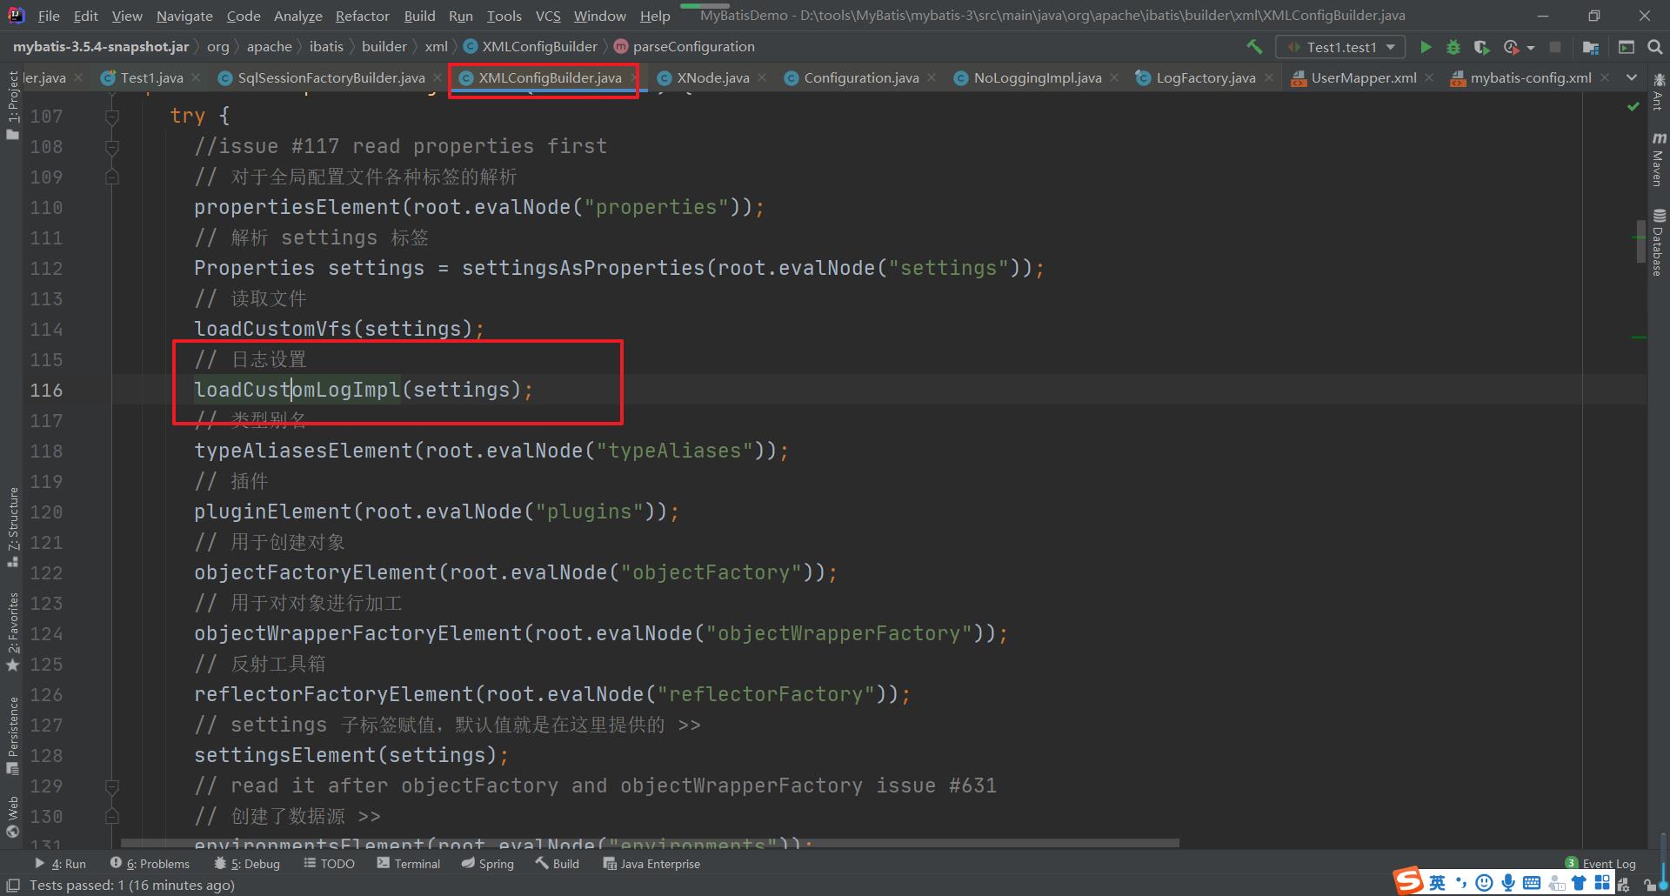Click the horizontal editor scrollbar
This screenshot has width=1670, height=896.
[650, 843]
